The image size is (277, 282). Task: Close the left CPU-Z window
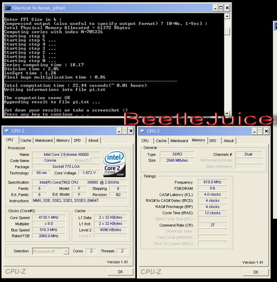[131, 131]
